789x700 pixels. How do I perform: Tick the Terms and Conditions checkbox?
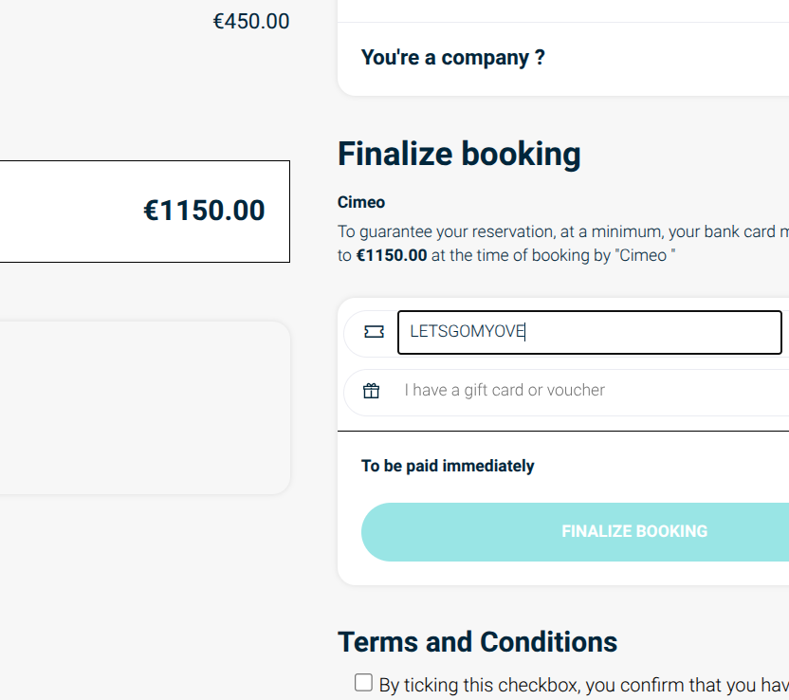click(x=363, y=683)
